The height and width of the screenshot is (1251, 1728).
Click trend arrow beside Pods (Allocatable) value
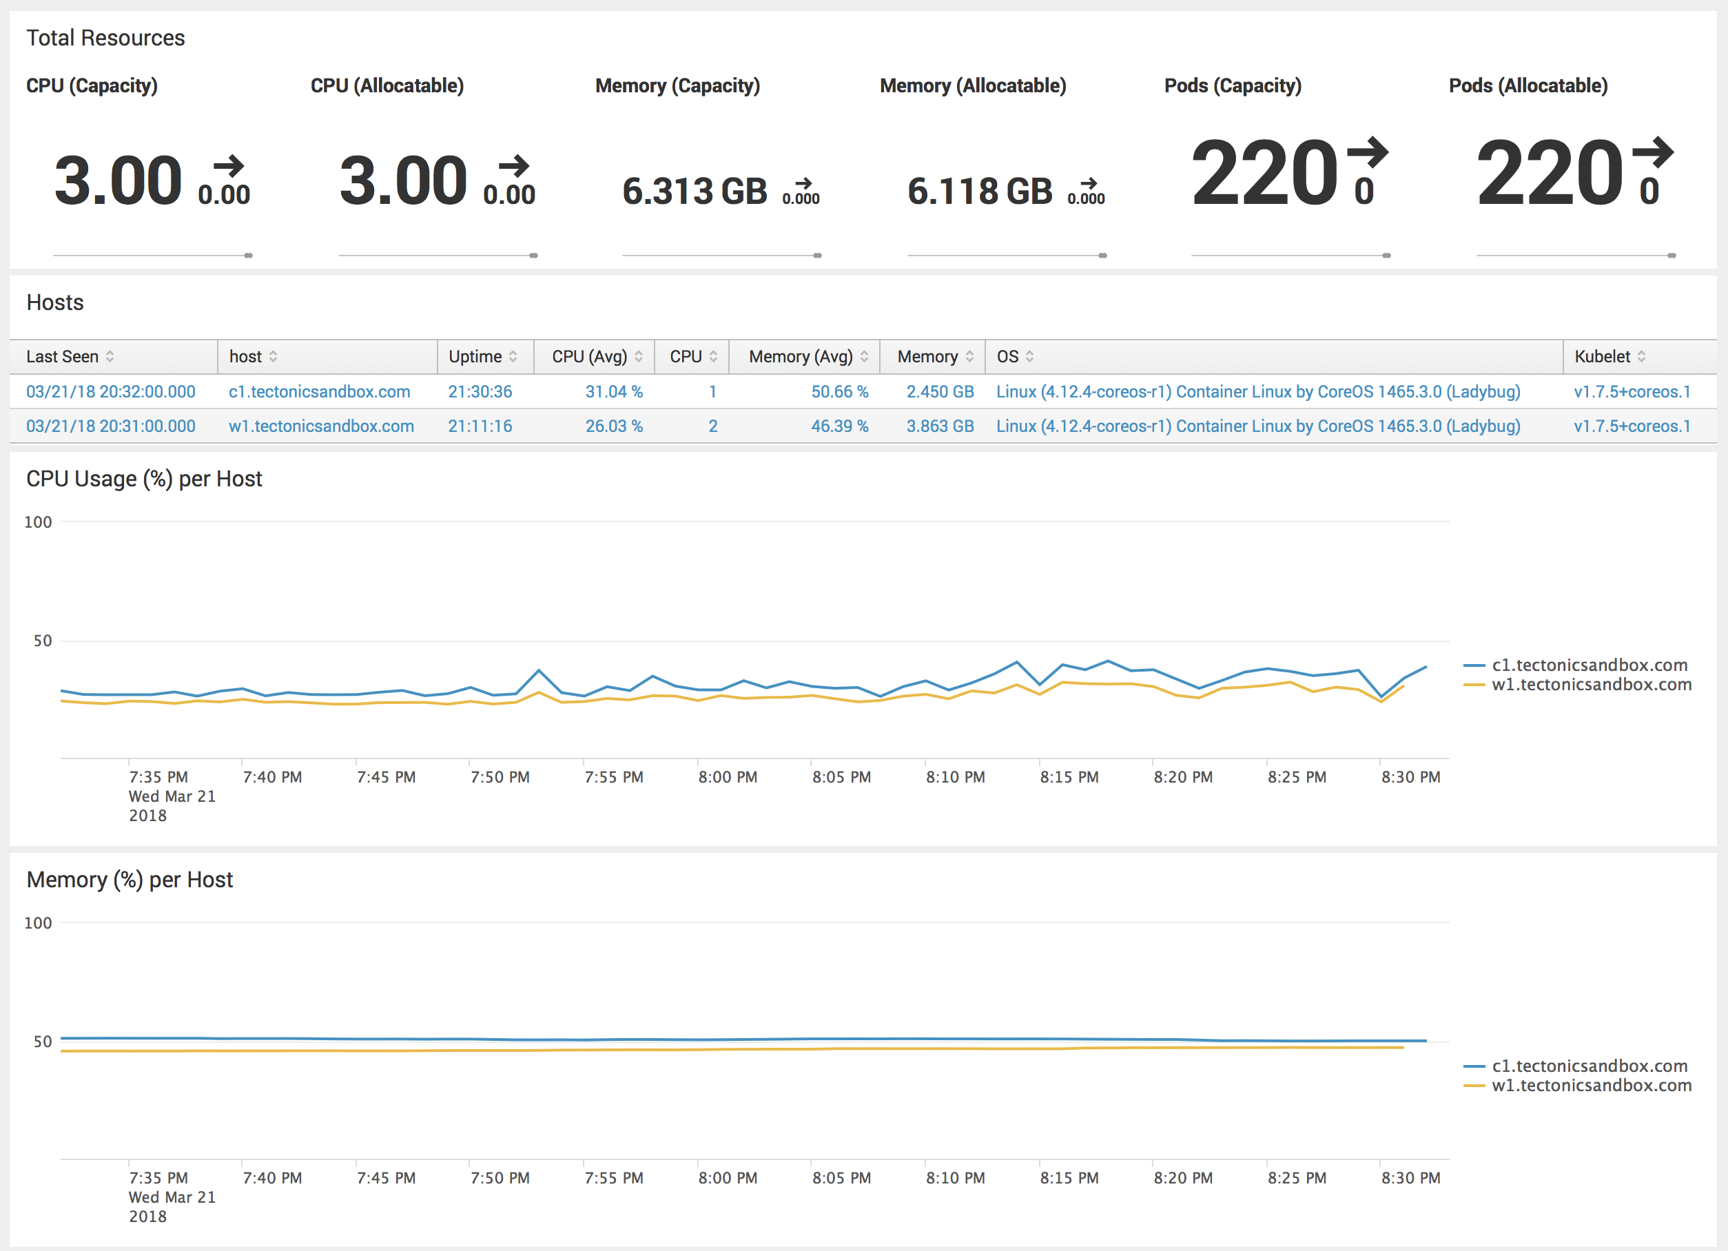coord(1654,152)
